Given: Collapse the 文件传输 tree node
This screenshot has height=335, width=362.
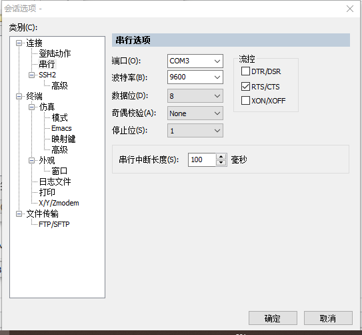Looking at the screenshot, I should coord(19,214).
